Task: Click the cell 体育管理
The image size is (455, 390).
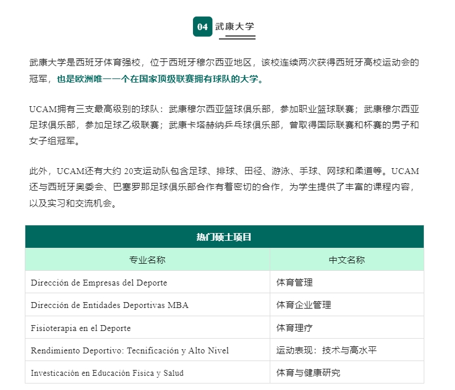Action: pyautogui.click(x=347, y=282)
